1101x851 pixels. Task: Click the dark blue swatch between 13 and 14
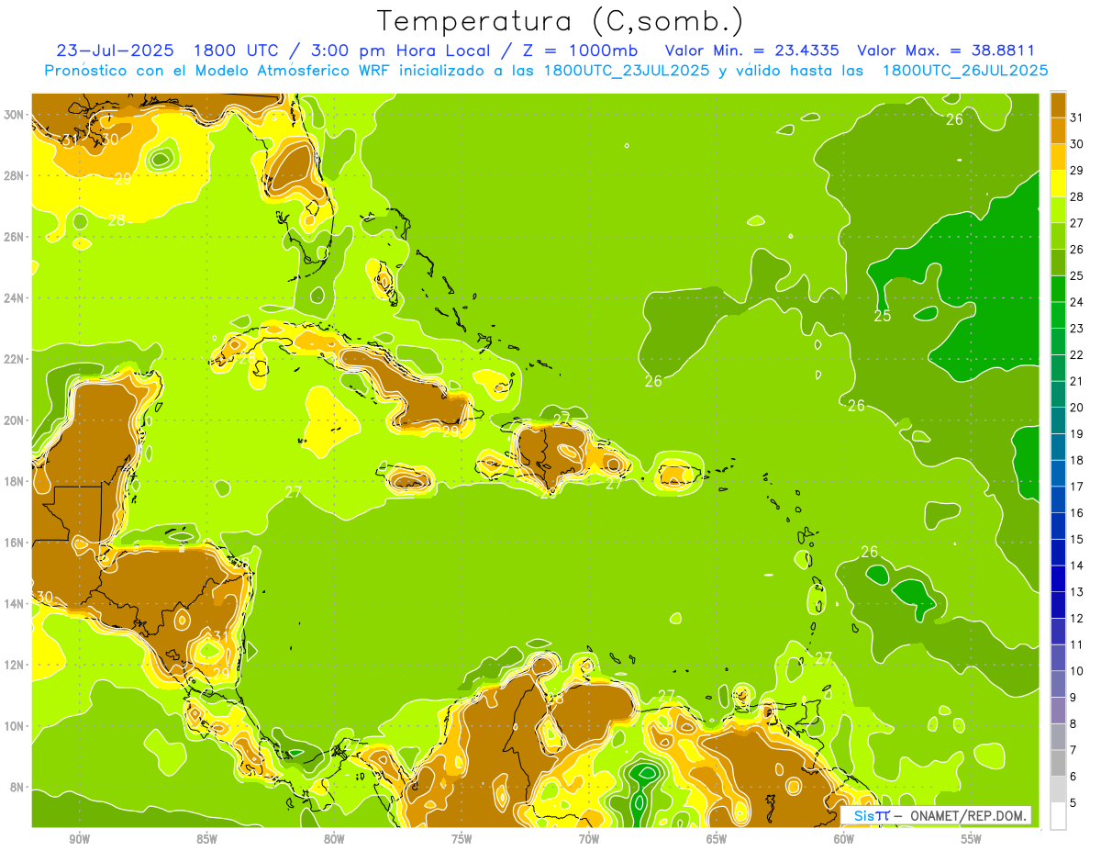(1058, 579)
